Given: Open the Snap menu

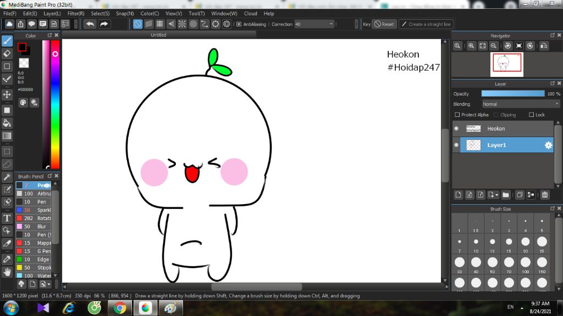Looking at the screenshot, I should tap(125, 13).
